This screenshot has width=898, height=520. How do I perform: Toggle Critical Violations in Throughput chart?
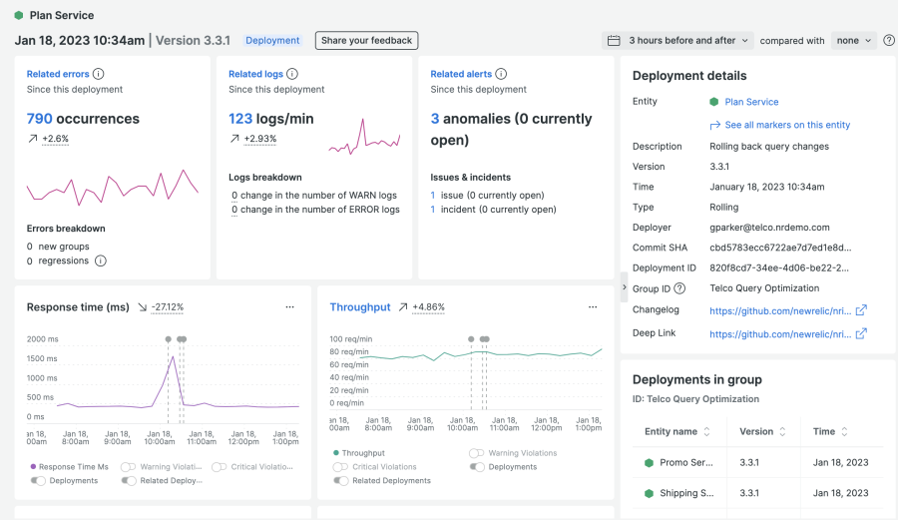point(341,467)
